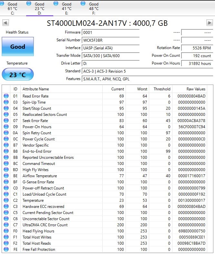Click the 23 °C temperature button
The image size is (215, 255).
18,75
